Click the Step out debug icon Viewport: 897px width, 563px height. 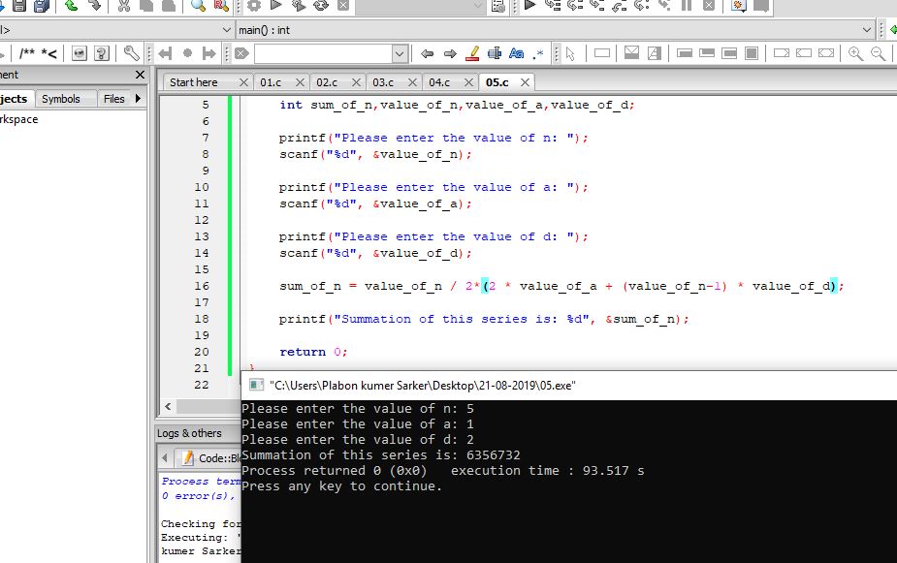[620, 6]
